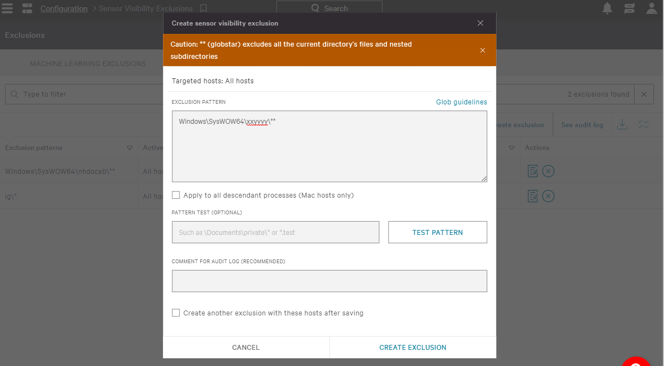Click the Comment for audit log field
The height and width of the screenshot is (366, 664).
pos(329,281)
